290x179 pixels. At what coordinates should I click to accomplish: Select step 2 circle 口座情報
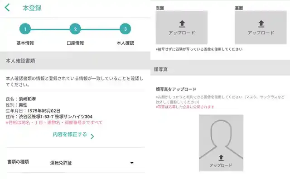pyautogui.click(x=75, y=29)
